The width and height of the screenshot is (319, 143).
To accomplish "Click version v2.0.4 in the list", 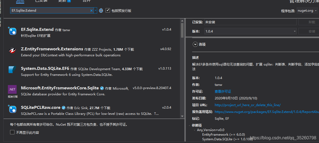I will [x=167, y=108].
